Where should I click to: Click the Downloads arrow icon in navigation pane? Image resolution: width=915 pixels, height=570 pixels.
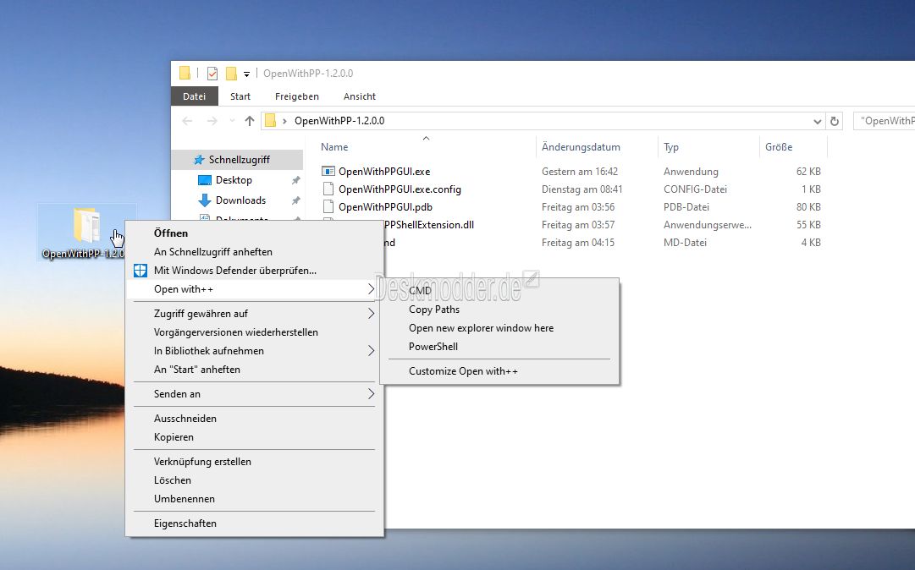pos(204,200)
